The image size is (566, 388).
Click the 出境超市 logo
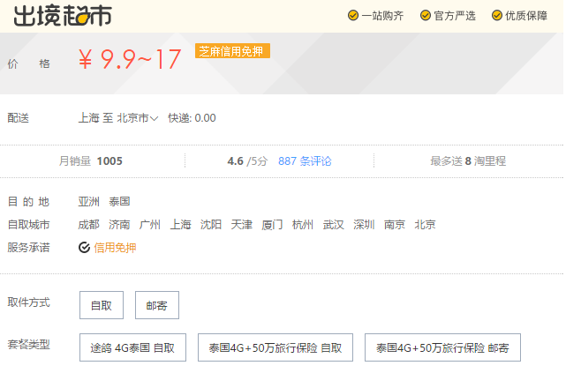tap(63, 16)
